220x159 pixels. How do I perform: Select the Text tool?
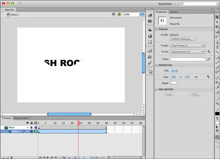point(217,47)
